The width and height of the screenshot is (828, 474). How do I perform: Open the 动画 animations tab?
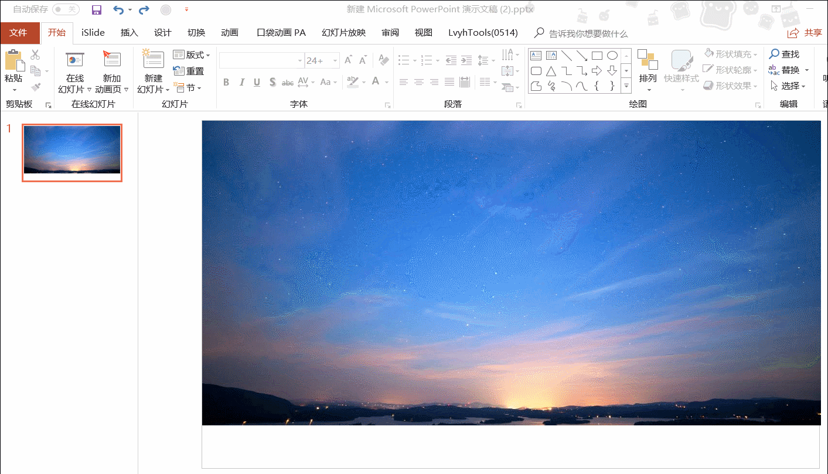tap(230, 33)
